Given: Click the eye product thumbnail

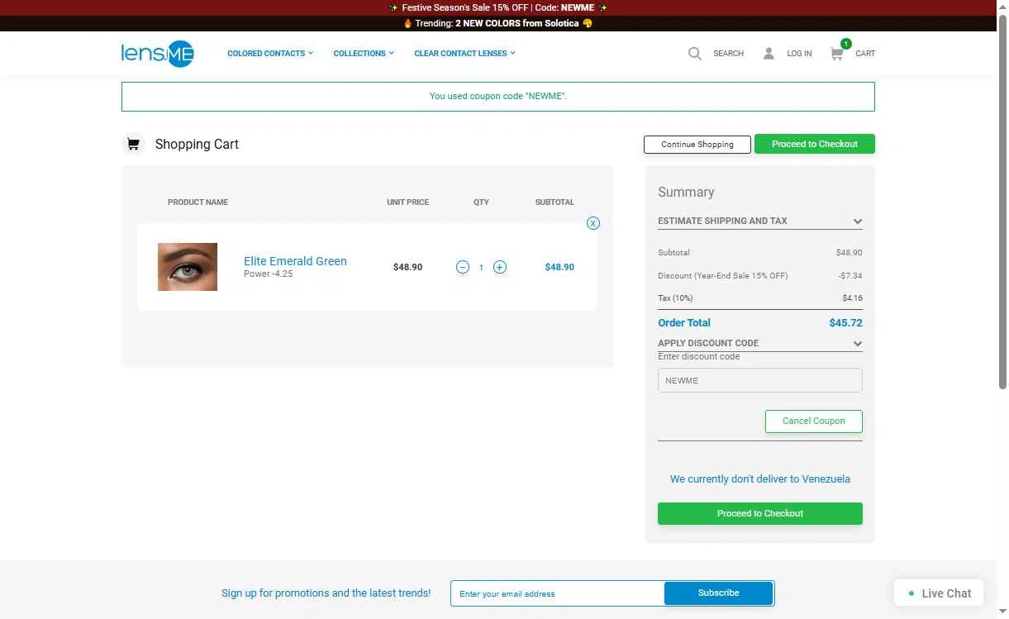Looking at the screenshot, I should point(188,267).
